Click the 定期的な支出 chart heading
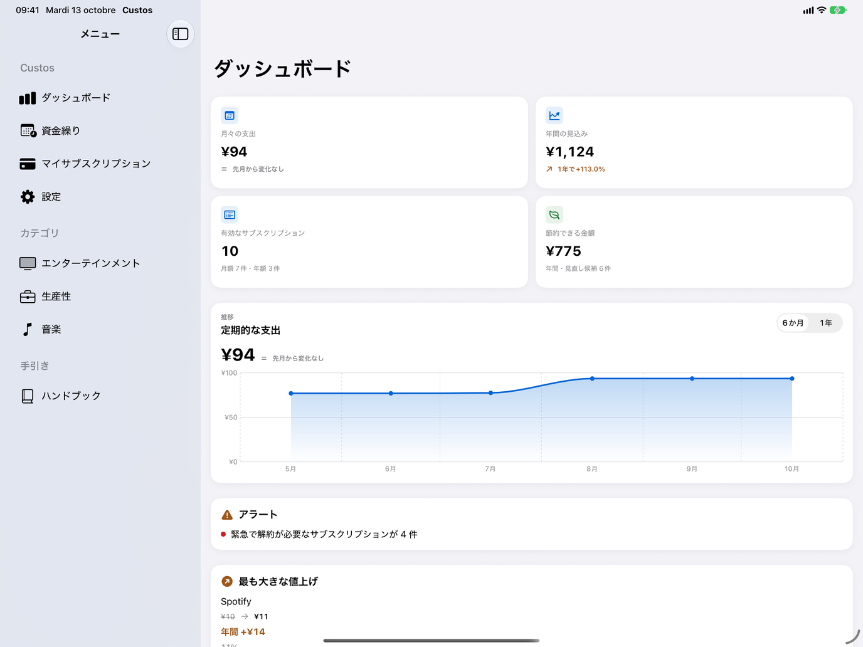This screenshot has height=647, width=863. (x=250, y=330)
